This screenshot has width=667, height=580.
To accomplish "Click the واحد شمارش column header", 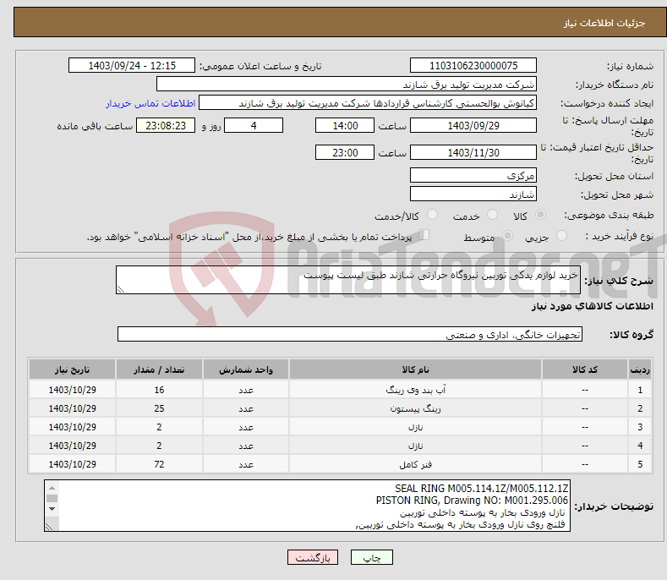I will coord(246,369).
